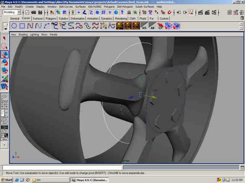This screenshot has width=245, height=183.
Task: Switch to single perspective view layout
Action: (5, 97)
